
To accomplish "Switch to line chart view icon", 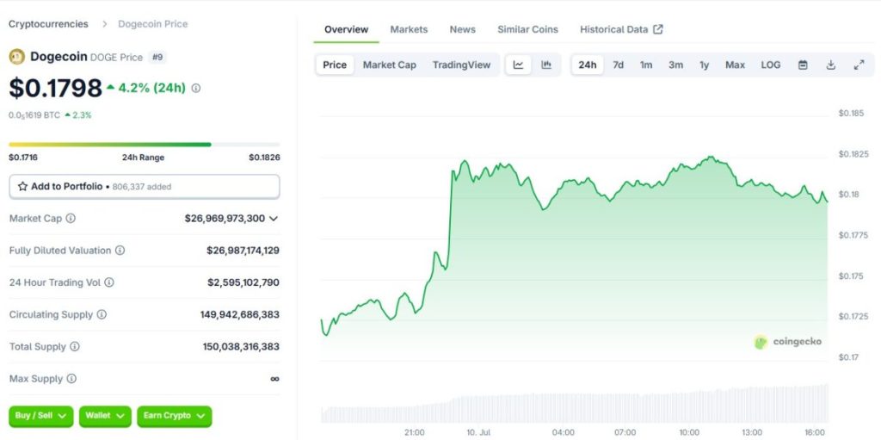I will click(x=518, y=65).
